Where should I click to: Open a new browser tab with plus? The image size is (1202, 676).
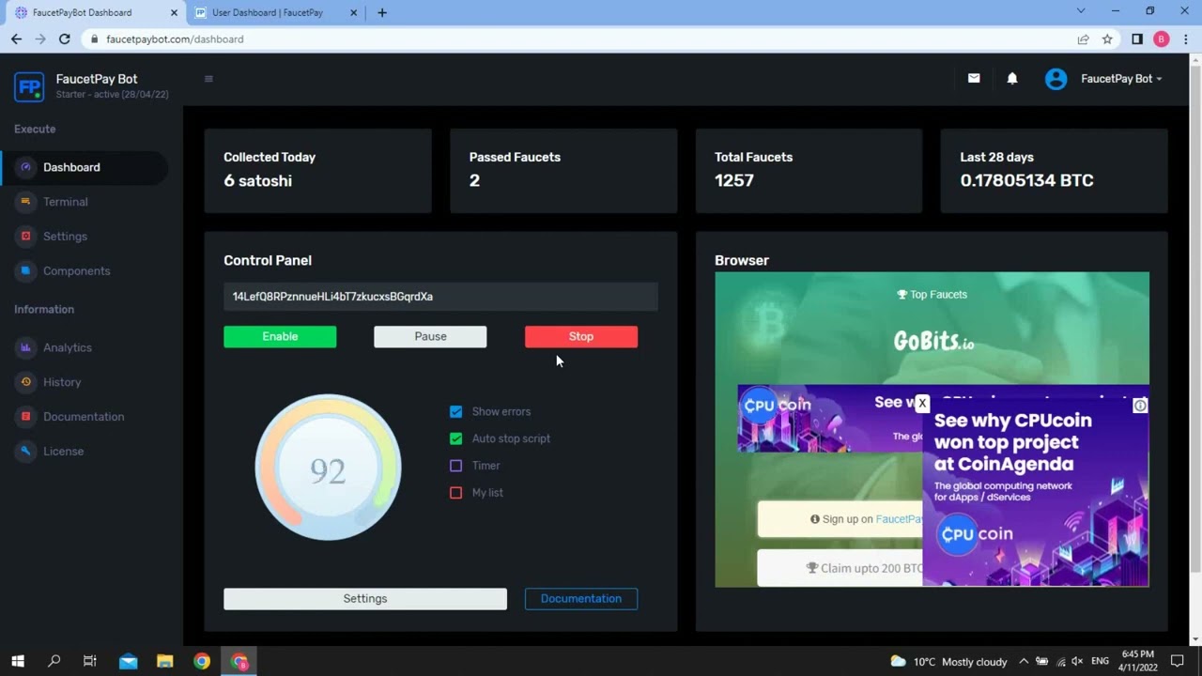pyautogui.click(x=381, y=13)
